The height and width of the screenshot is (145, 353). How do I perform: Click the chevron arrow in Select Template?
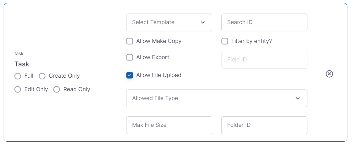(x=203, y=22)
